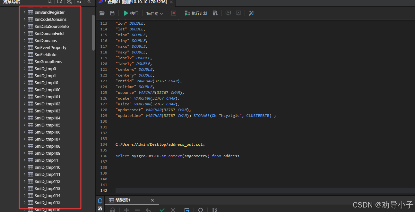Select the SmID_tmp10 table in the tree
The height and width of the screenshot is (212, 415).
tap(46, 83)
